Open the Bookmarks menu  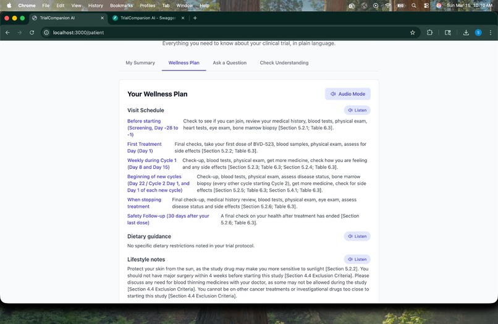121,6
